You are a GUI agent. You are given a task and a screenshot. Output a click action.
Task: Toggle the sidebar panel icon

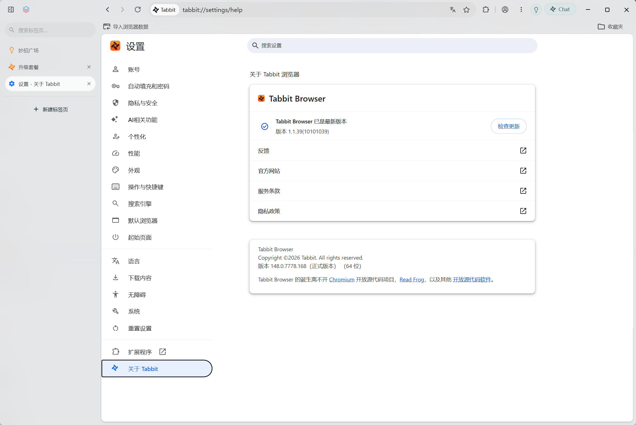pos(11,10)
